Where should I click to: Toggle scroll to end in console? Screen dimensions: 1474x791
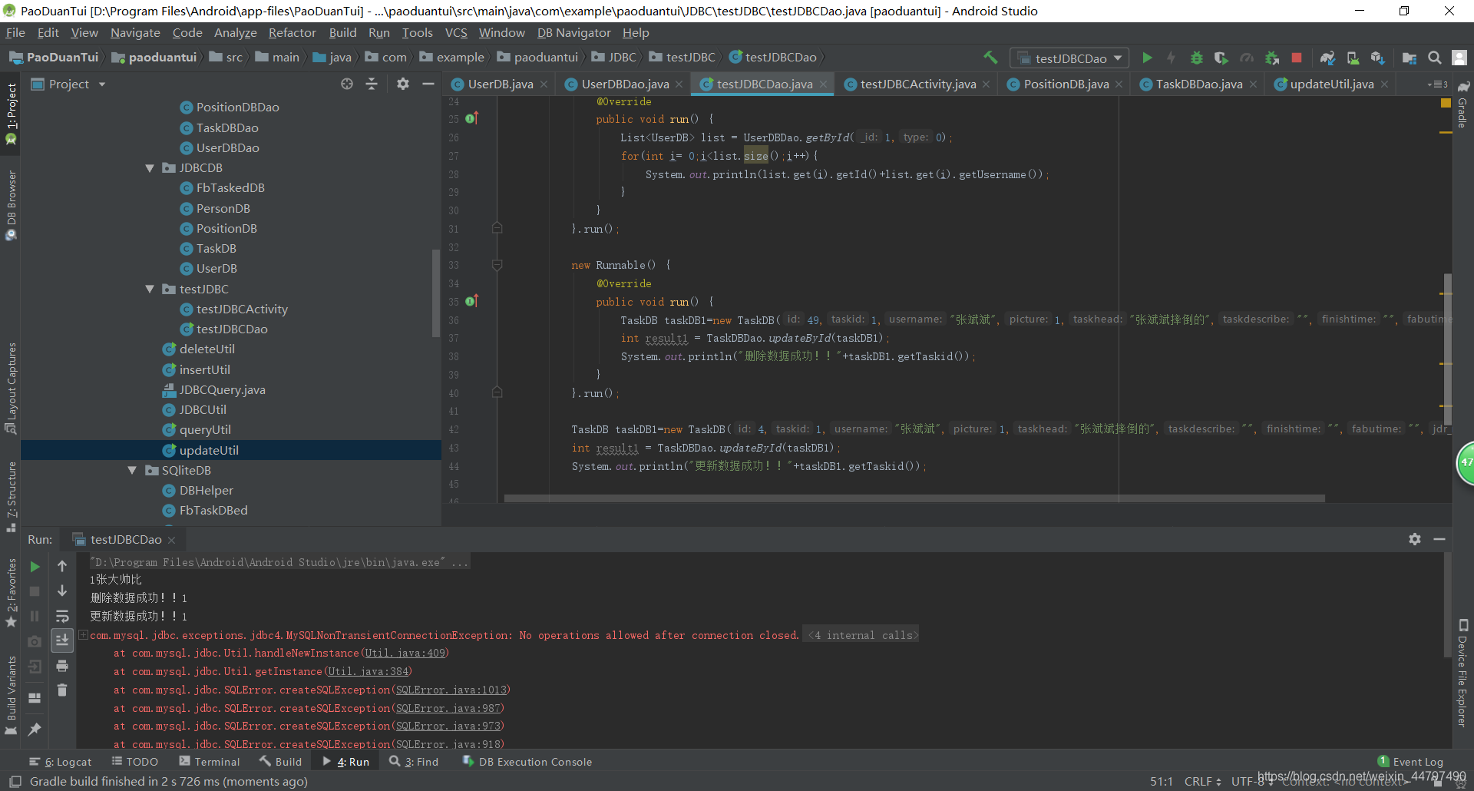point(62,640)
